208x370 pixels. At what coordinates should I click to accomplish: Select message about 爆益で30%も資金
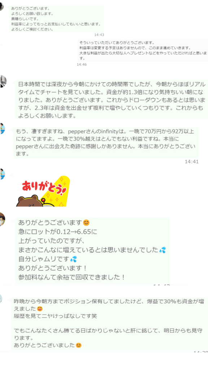[109, 323]
